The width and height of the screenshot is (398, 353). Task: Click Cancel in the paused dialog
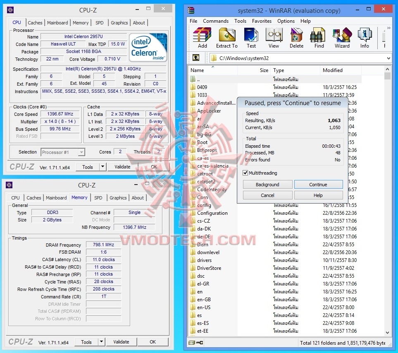(267, 195)
